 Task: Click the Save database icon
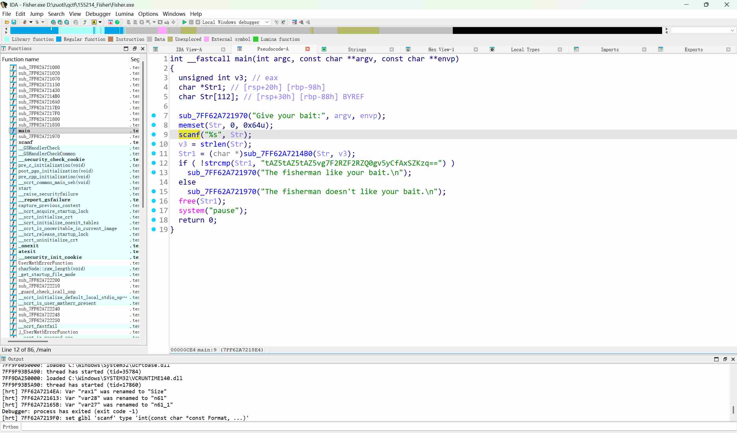(x=14, y=22)
